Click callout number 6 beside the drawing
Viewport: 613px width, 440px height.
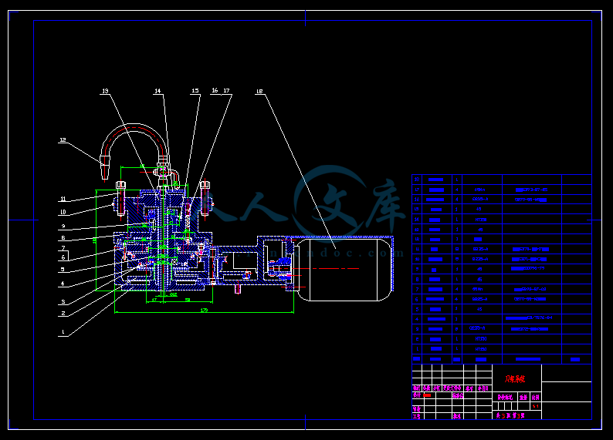coord(63,257)
